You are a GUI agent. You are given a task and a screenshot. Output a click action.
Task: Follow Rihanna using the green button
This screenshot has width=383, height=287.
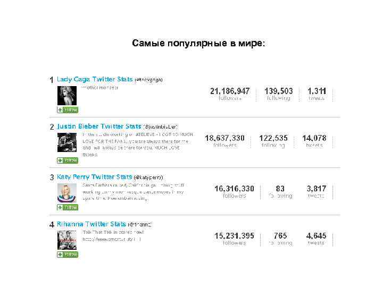click(x=68, y=255)
